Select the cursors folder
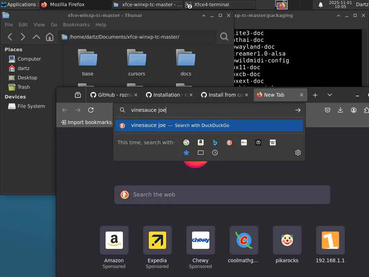 pyautogui.click(x=137, y=62)
